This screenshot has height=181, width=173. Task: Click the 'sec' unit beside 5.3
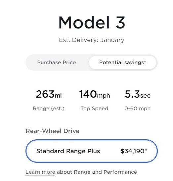[x=146, y=96]
